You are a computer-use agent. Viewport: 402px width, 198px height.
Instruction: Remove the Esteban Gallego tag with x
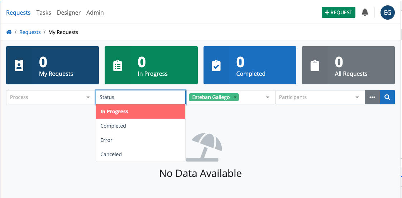click(x=235, y=97)
